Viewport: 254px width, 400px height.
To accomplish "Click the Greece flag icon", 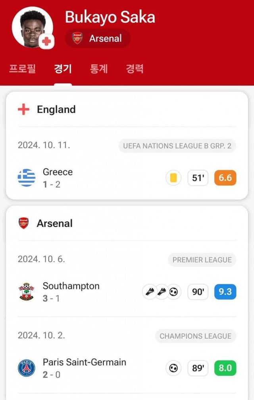I will 27,178.
